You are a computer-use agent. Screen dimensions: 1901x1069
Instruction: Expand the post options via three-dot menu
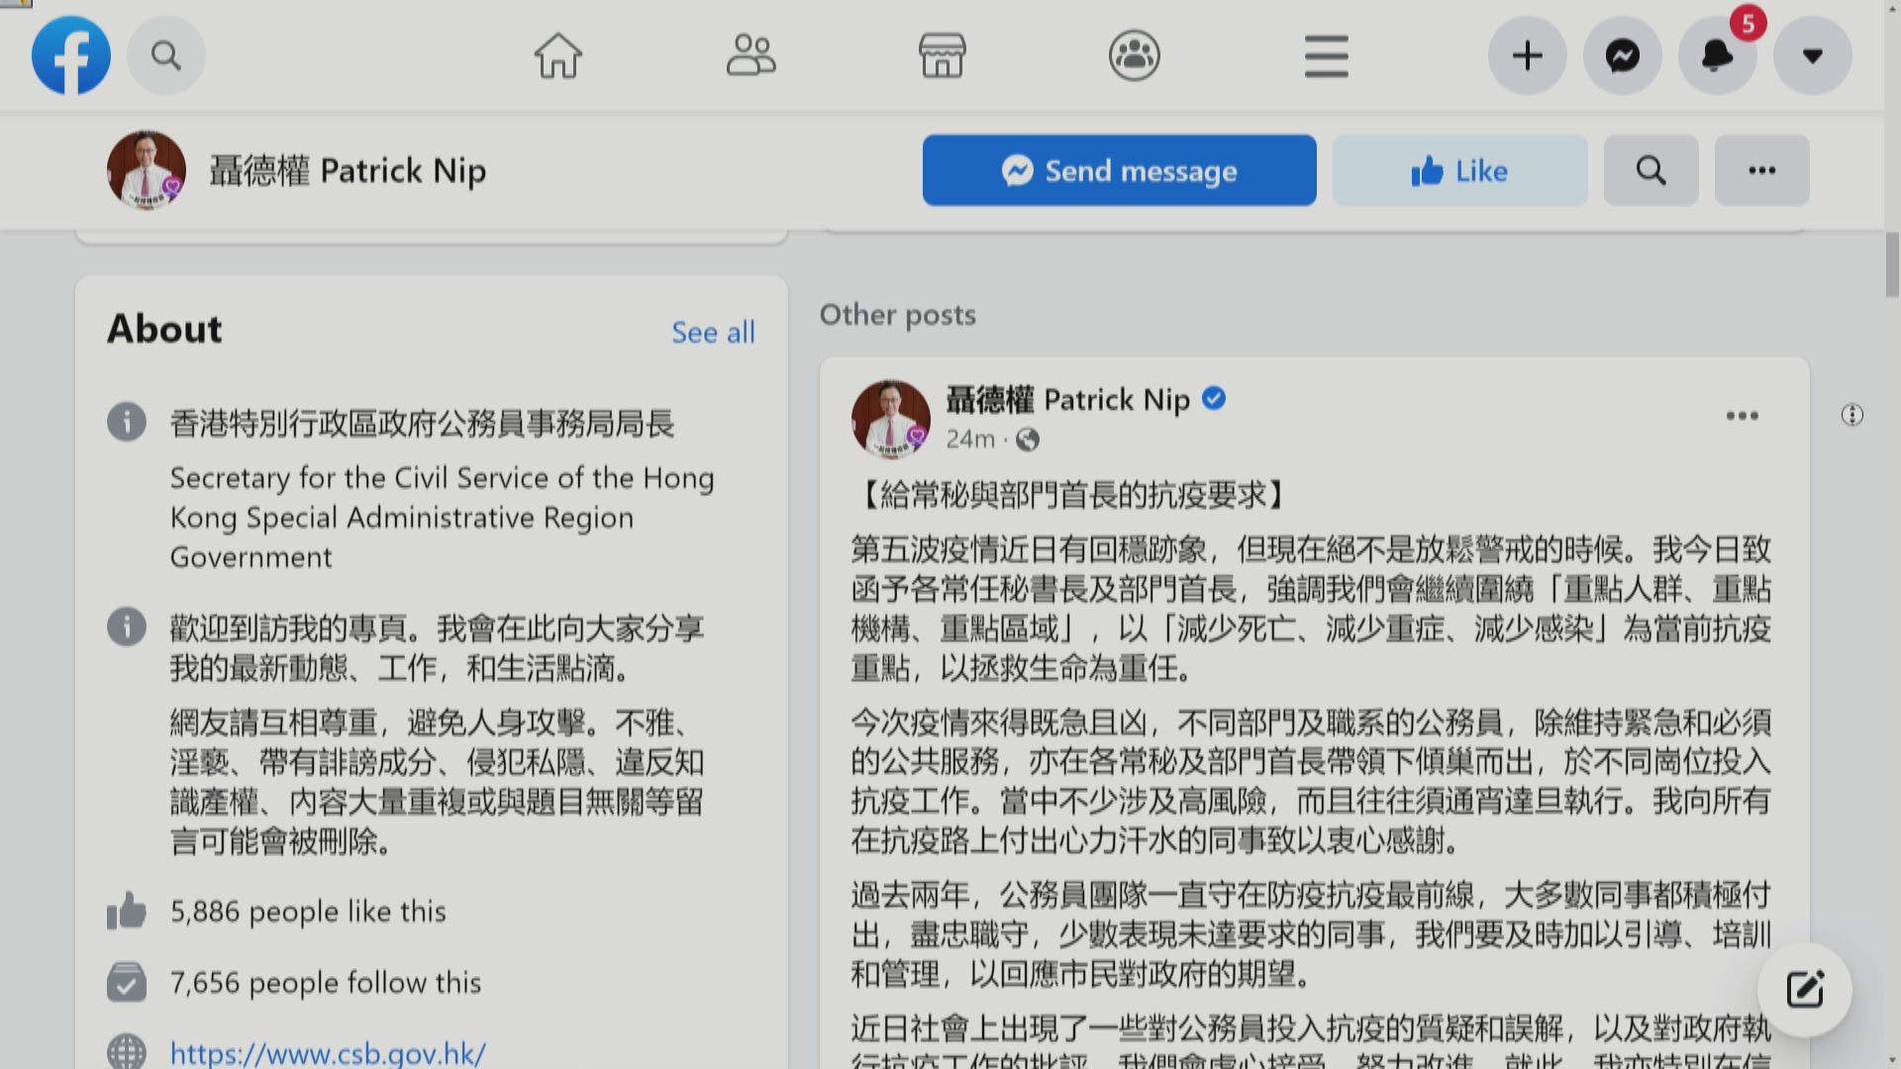click(x=1743, y=416)
